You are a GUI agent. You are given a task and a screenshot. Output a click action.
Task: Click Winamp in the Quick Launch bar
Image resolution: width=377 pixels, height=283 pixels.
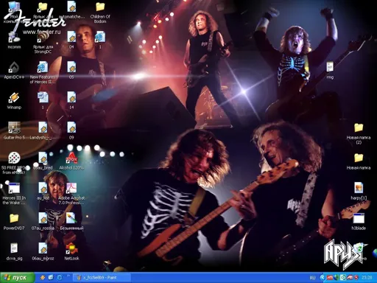pyautogui.click(x=43, y=277)
